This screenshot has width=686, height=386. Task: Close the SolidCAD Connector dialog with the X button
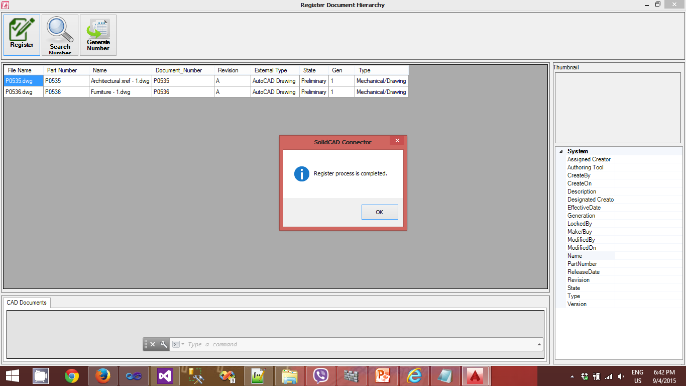point(397,141)
